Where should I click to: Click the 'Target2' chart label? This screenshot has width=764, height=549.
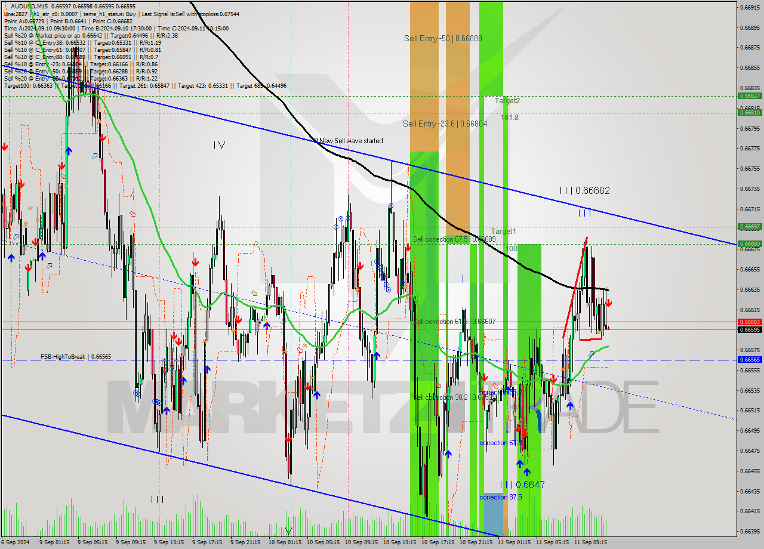click(507, 101)
